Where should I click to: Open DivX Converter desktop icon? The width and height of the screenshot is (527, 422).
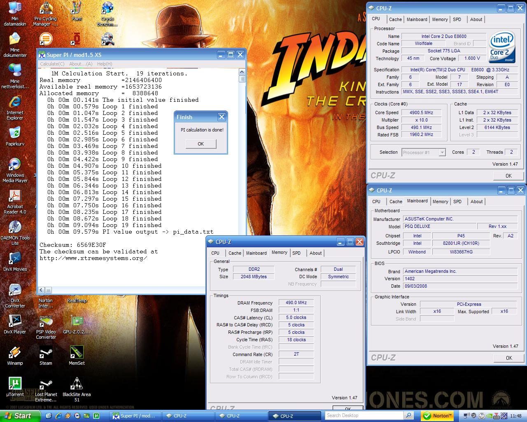point(15,296)
